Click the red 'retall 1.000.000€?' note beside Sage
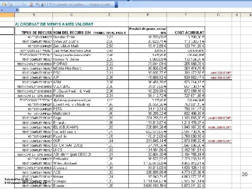The width and height of the screenshot is (252, 189). pyautogui.click(x=220, y=118)
